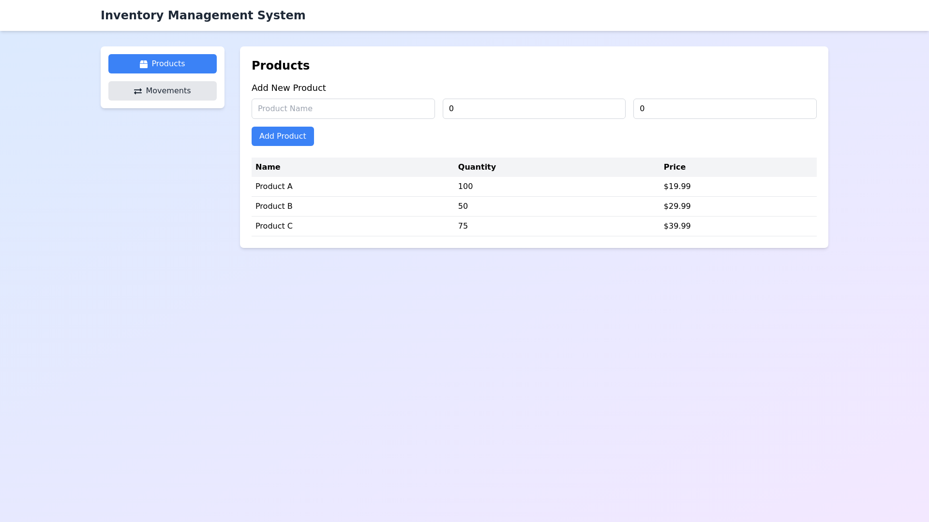Image resolution: width=929 pixels, height=522 pixels.
Task: Click the Price column header
Action: coord(674,167)
